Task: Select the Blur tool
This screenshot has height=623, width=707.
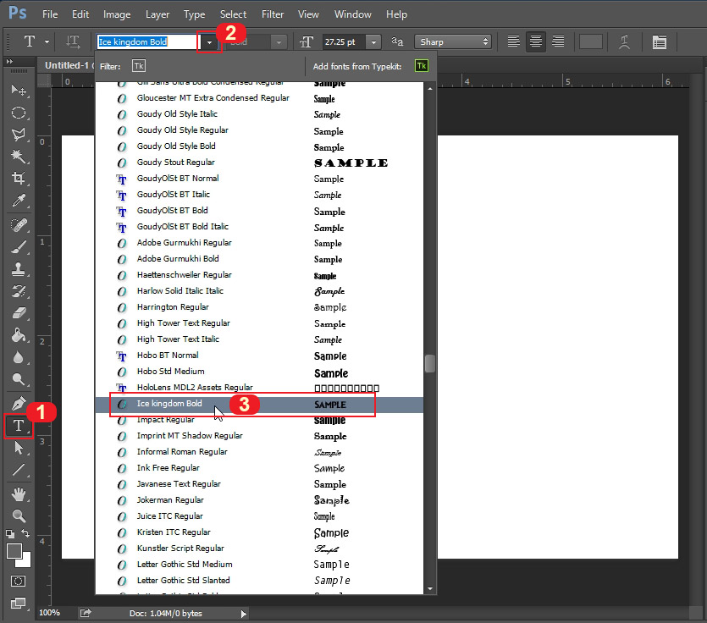Action: pos(19,357)
